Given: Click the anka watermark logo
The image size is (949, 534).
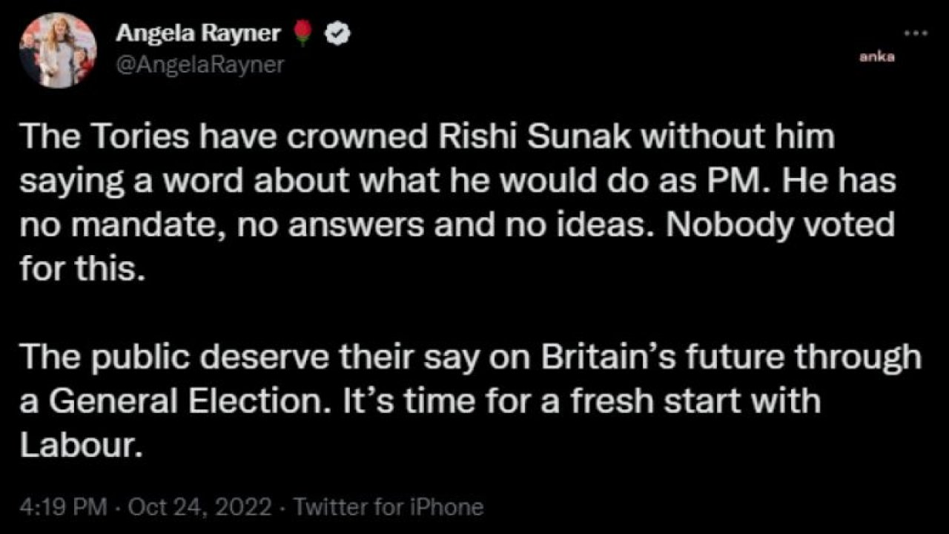Looking at the screenshot, I should click(x=877, y=57).
